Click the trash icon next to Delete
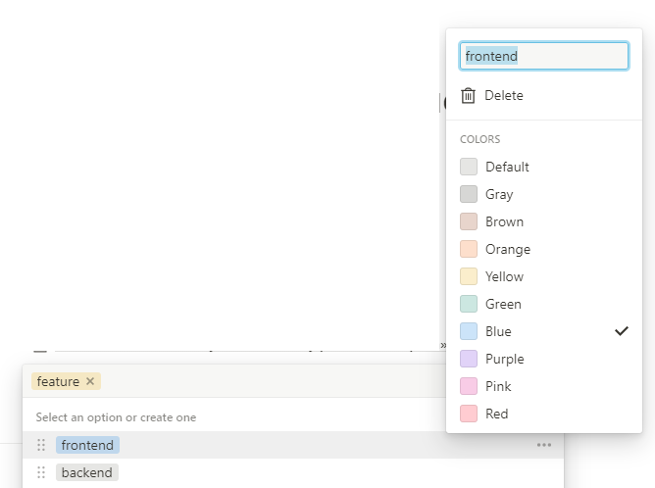Screen dimensions: 655x488 coord(468,96)
